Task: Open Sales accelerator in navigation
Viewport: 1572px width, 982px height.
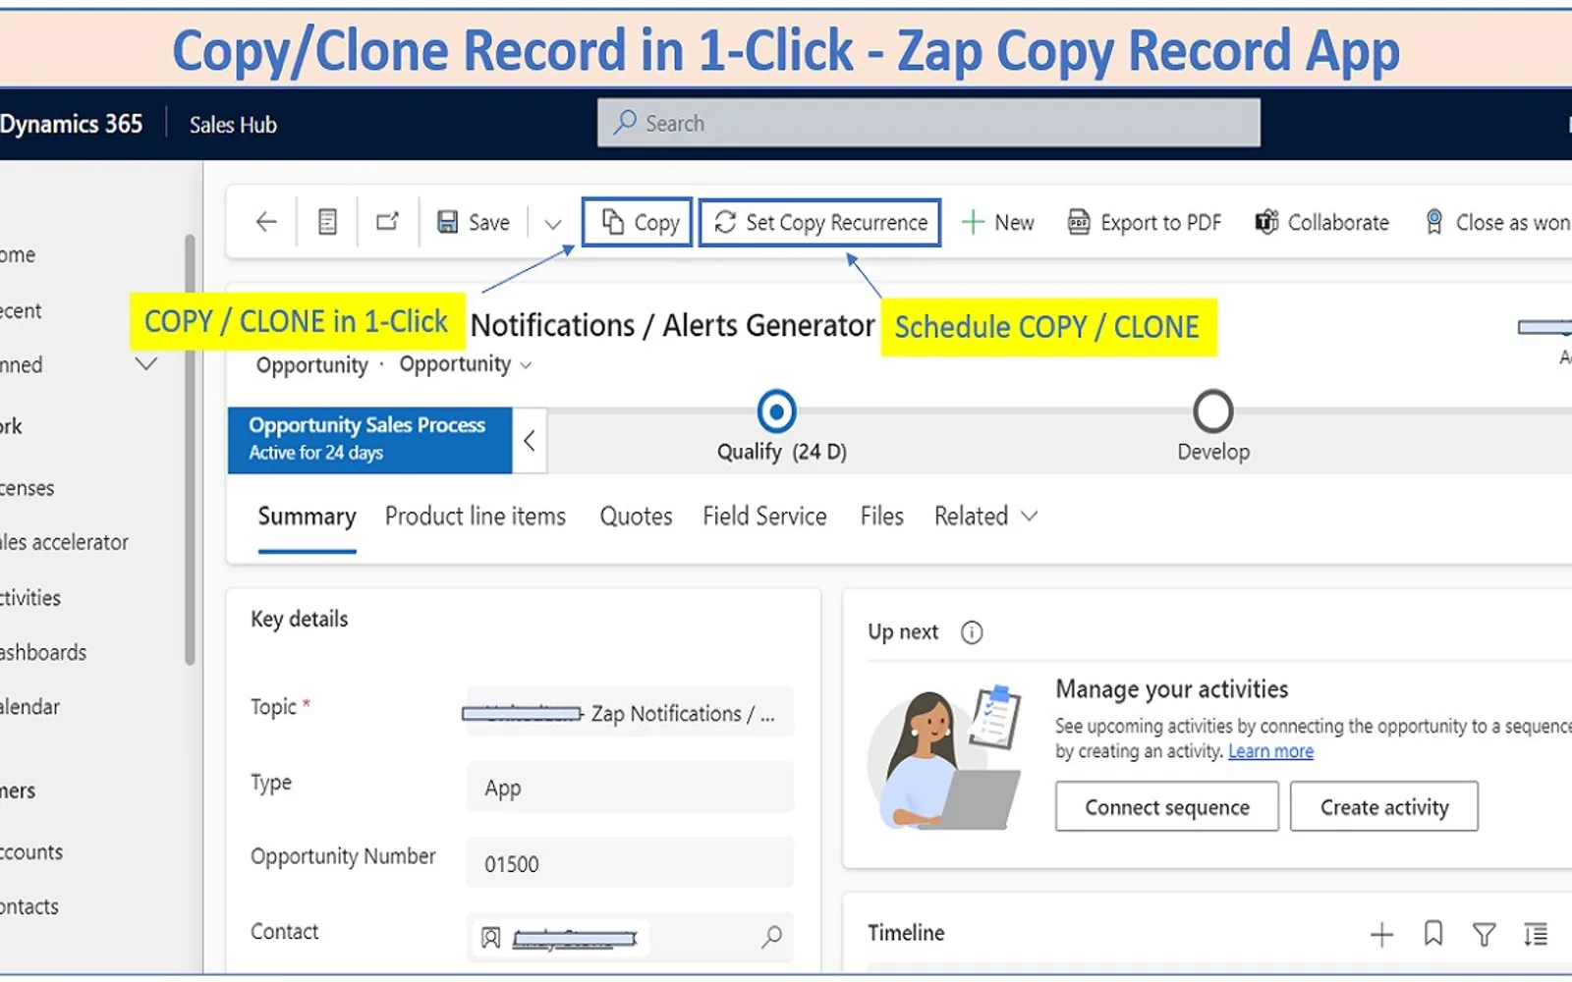Action: point(64,542)
